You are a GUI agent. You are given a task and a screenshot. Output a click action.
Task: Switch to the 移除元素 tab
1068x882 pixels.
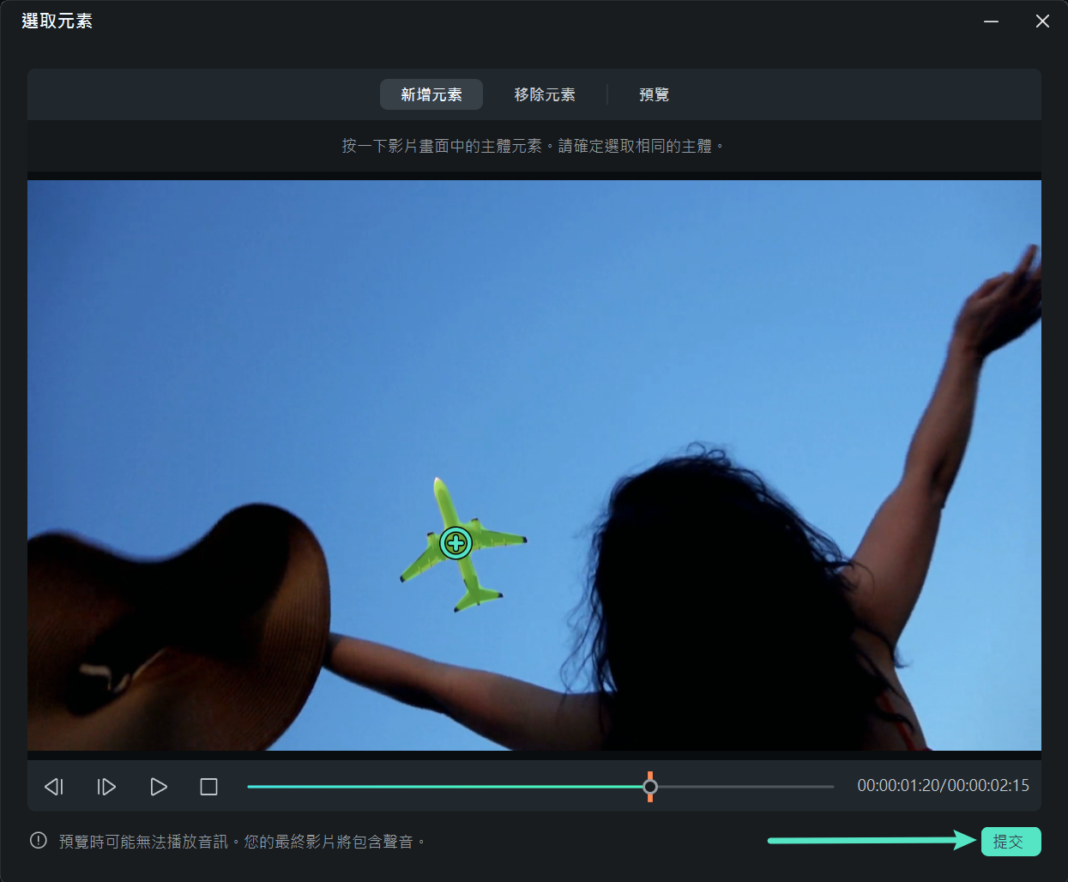[545, 94]
